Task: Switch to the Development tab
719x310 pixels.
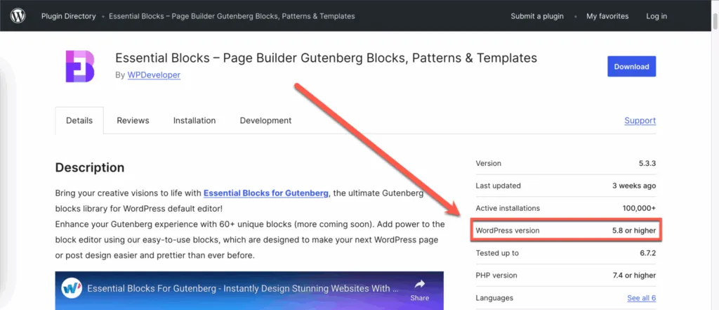Action: [265, 120]
